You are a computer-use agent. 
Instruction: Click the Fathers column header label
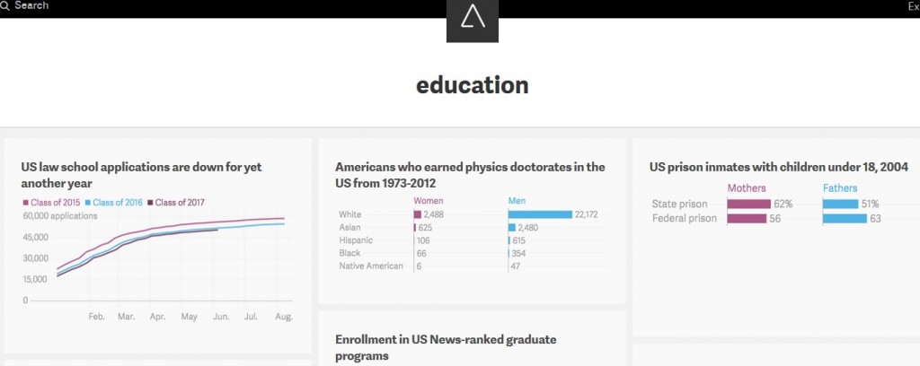(840, 188)
